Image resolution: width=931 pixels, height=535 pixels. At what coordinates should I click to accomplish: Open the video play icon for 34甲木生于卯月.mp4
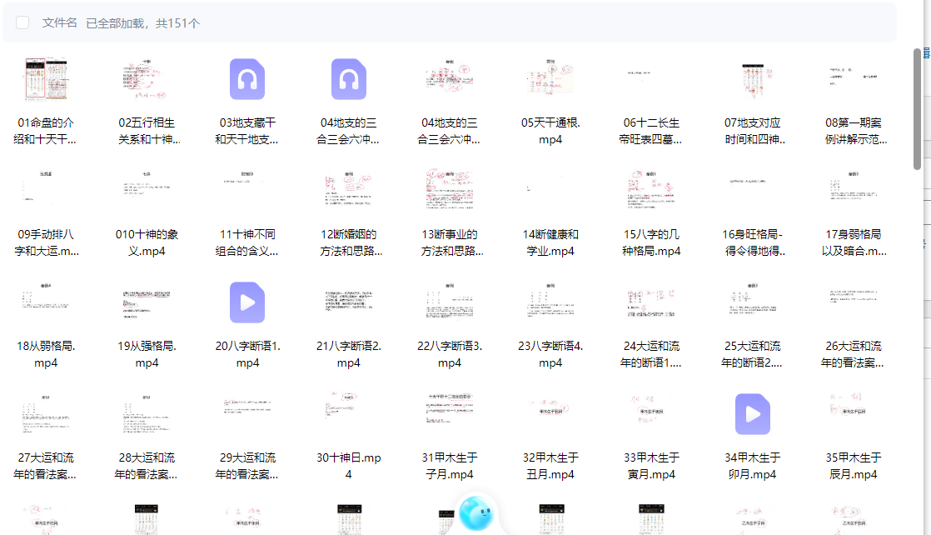click(x=752, y=414)
